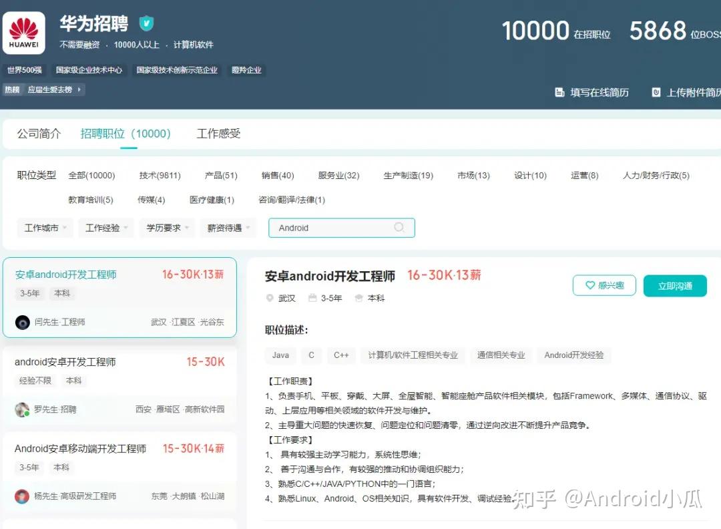Switch to the 工作感受 tab
The height and width of the screenshot is (529, 721).
point(218,134)
